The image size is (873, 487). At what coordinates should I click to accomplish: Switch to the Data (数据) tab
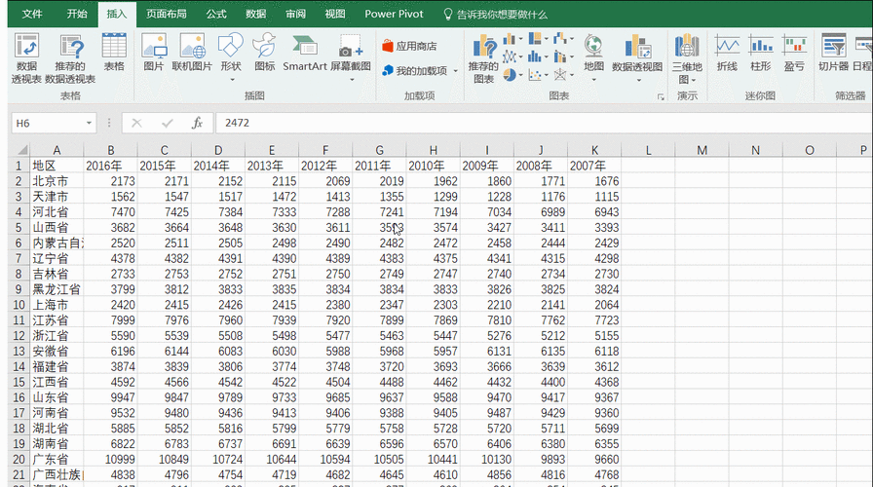click(255, 14)
